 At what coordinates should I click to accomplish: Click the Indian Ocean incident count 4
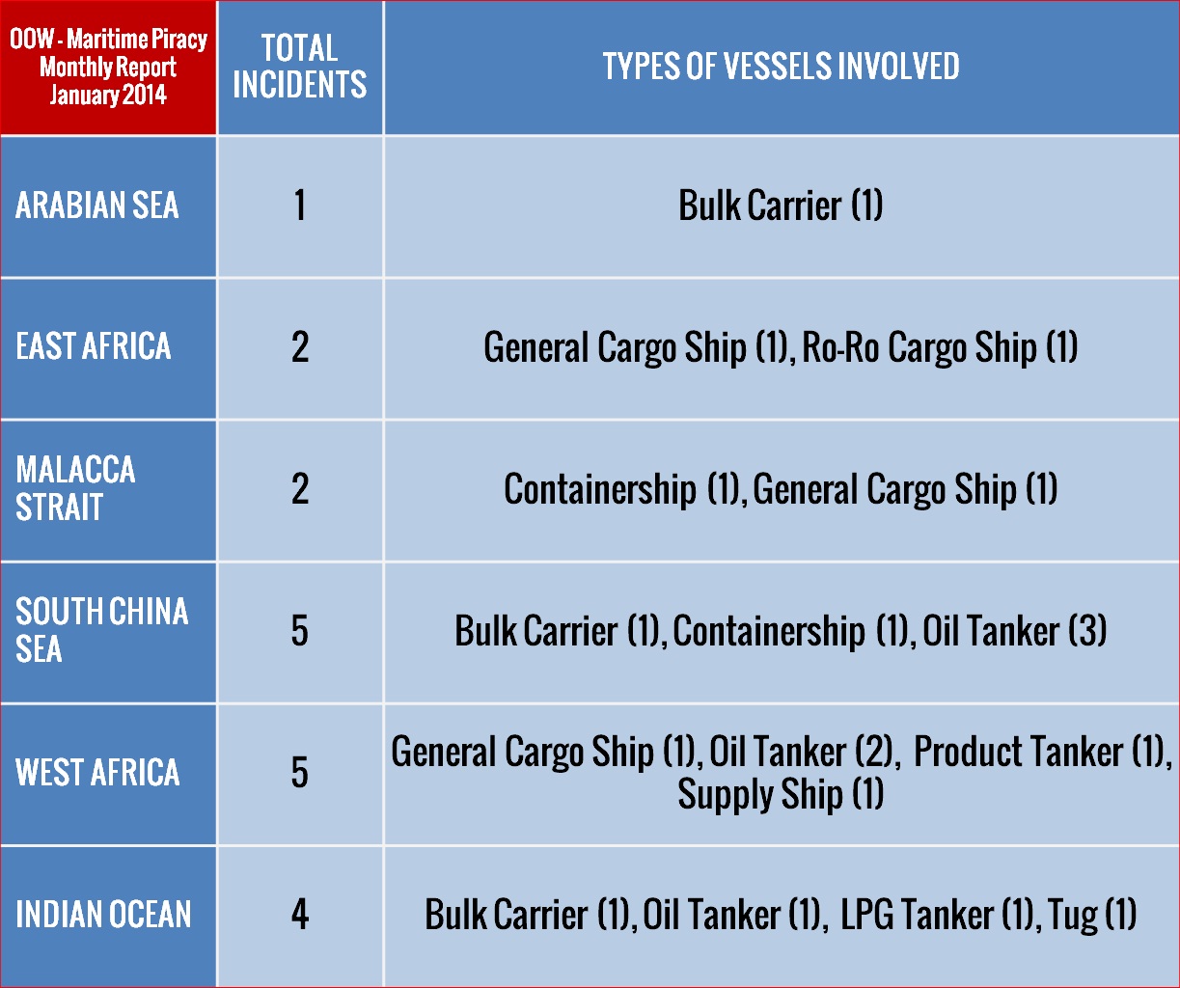click(300, 915)
